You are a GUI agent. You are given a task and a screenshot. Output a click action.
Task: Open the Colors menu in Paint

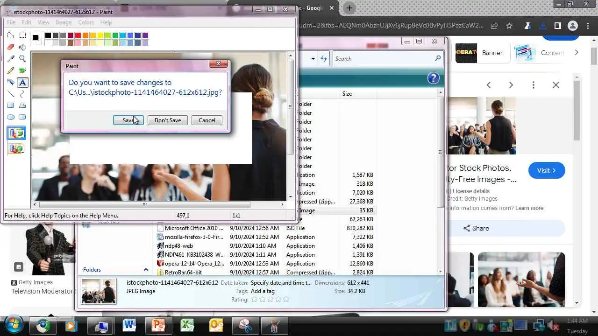coord(86,22)
